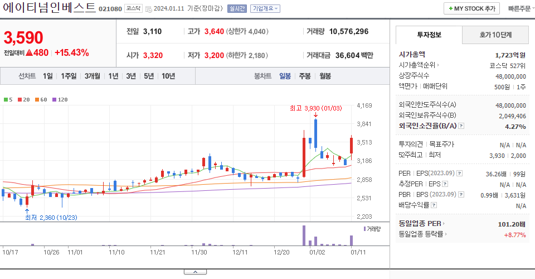535x279 pixels.
Task: Select the 1주일 line chart period
Action: 69,76
